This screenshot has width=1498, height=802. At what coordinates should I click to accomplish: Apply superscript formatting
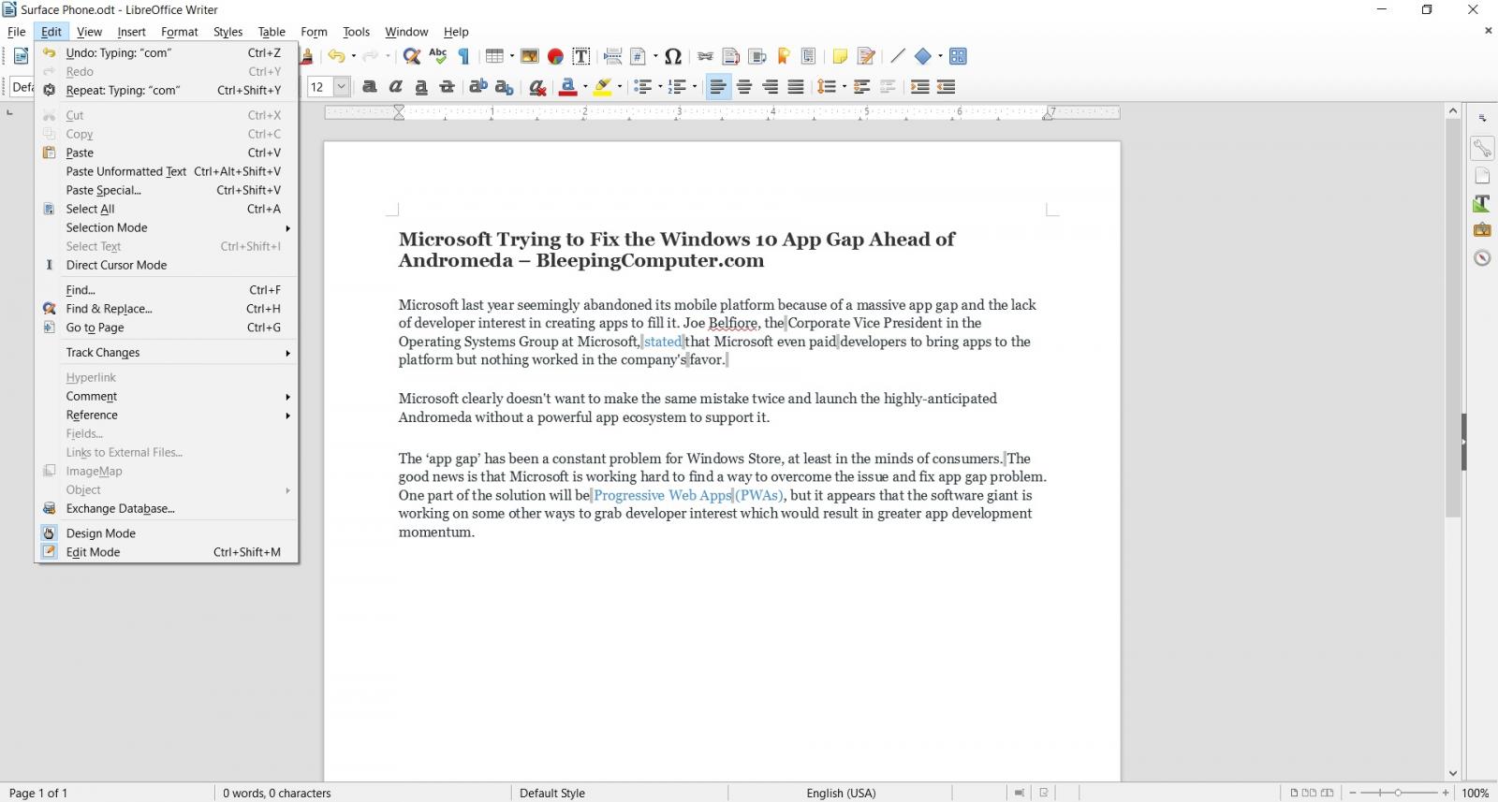(x=478, y=87)
